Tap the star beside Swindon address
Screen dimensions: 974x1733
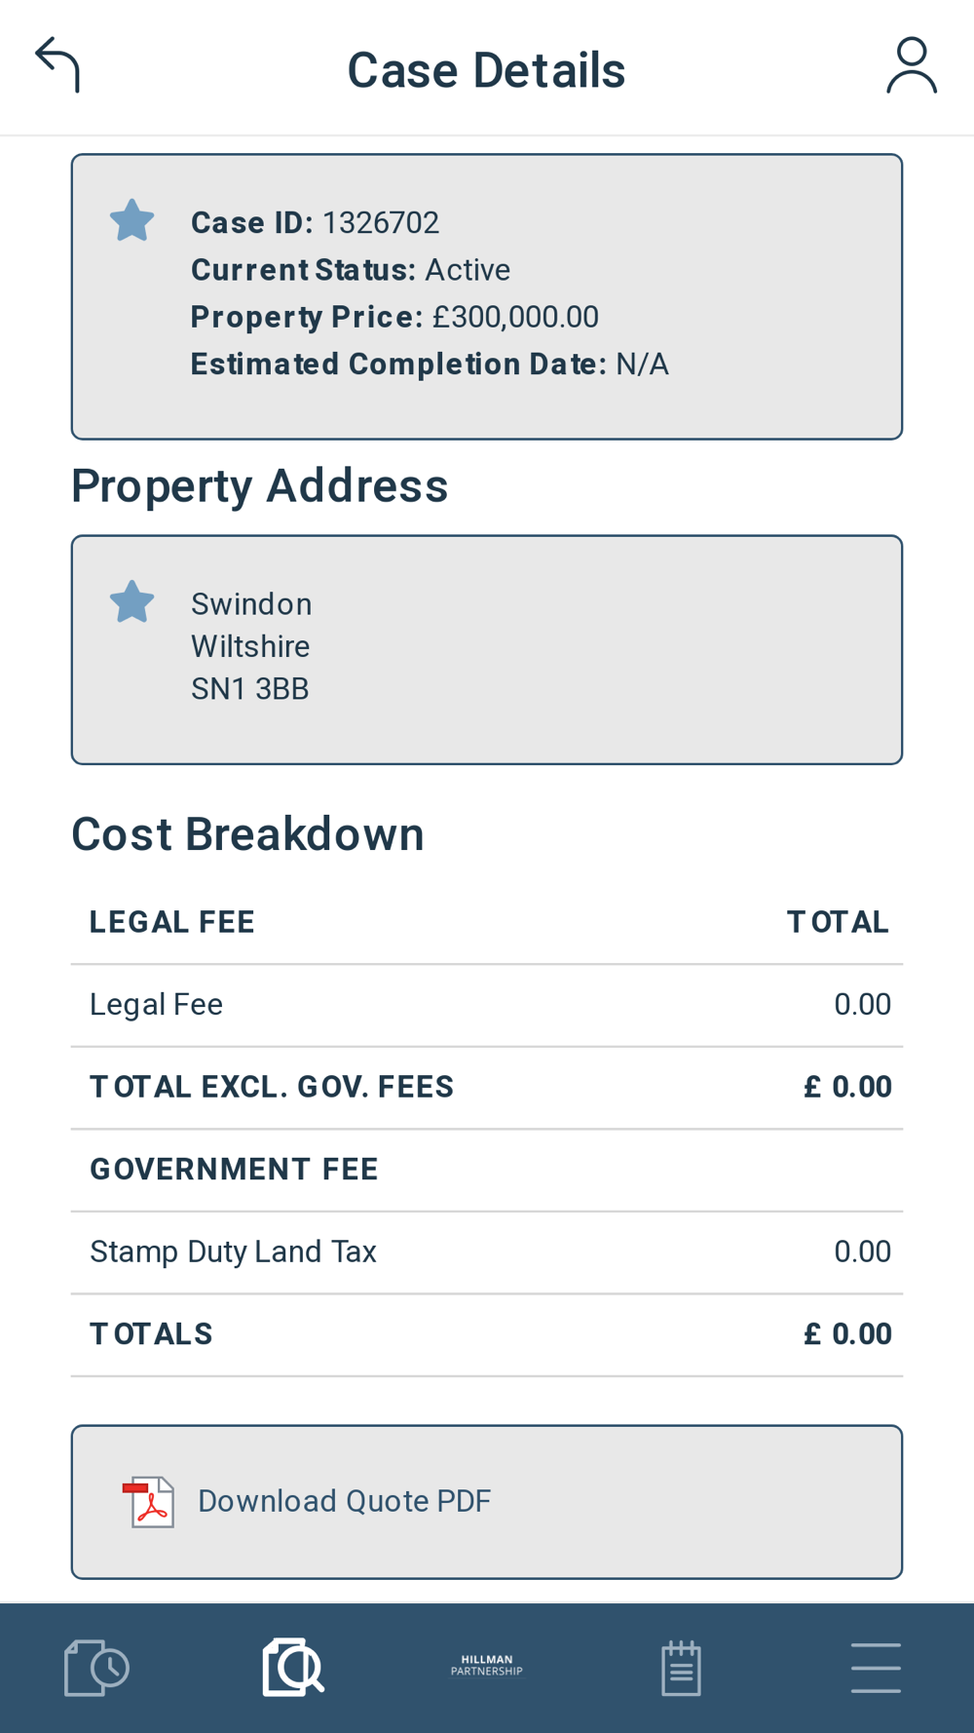131,601
